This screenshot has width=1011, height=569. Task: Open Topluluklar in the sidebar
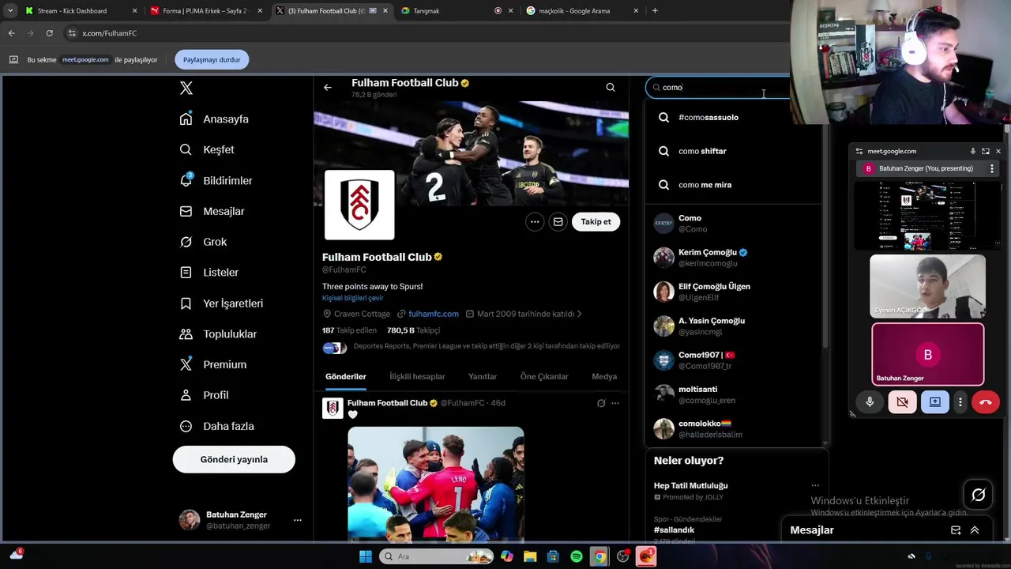(x=218, y=333)
